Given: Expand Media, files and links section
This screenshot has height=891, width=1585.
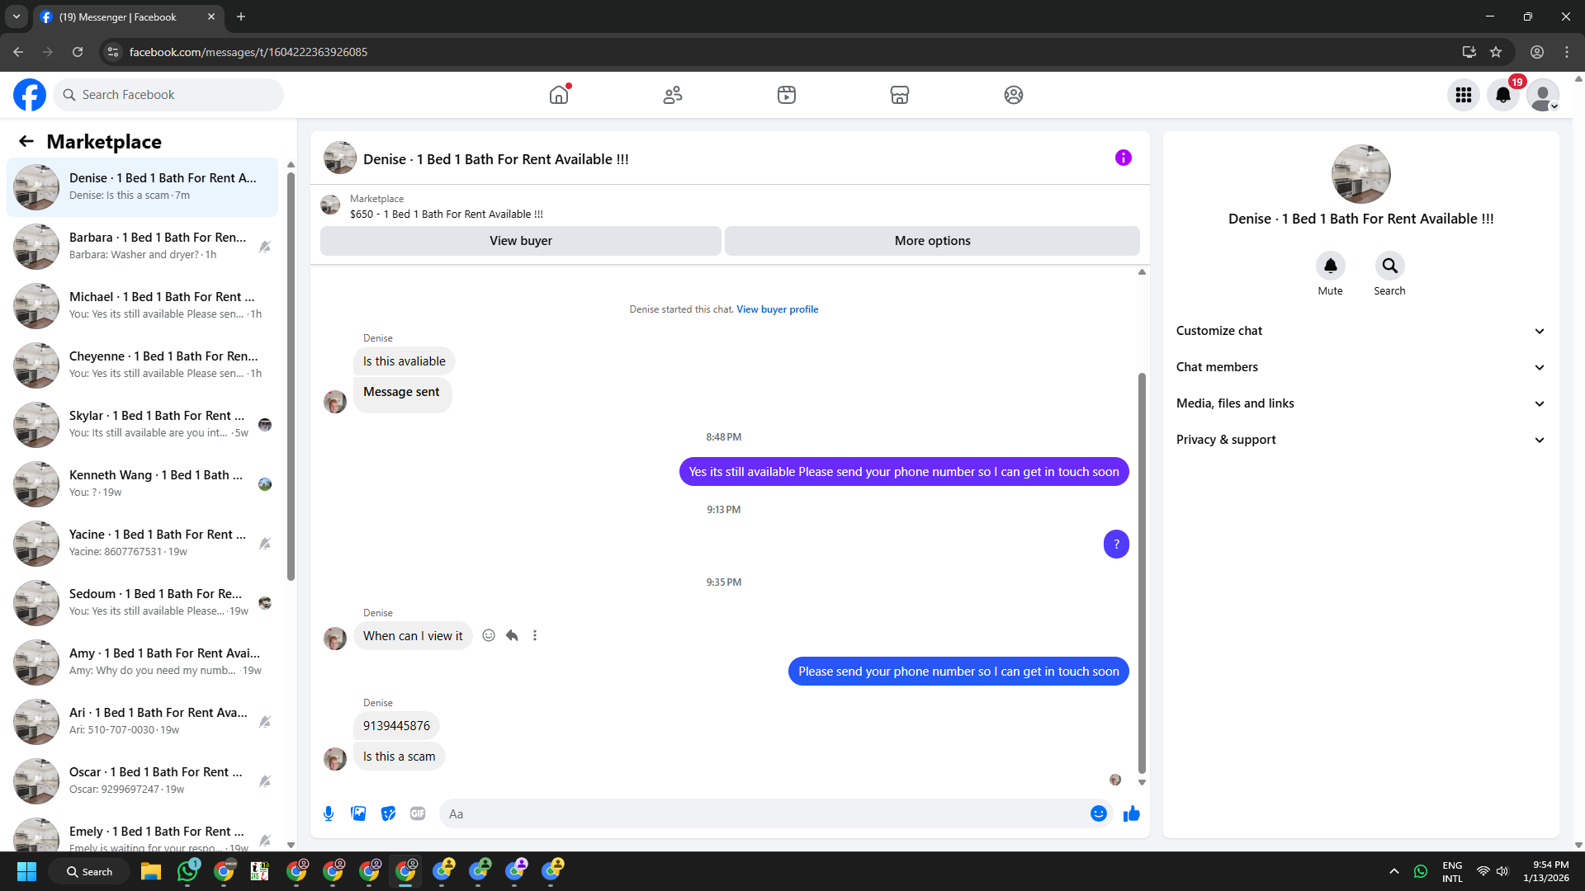Looking at the screenshot, I should [x=1360, y=403].
